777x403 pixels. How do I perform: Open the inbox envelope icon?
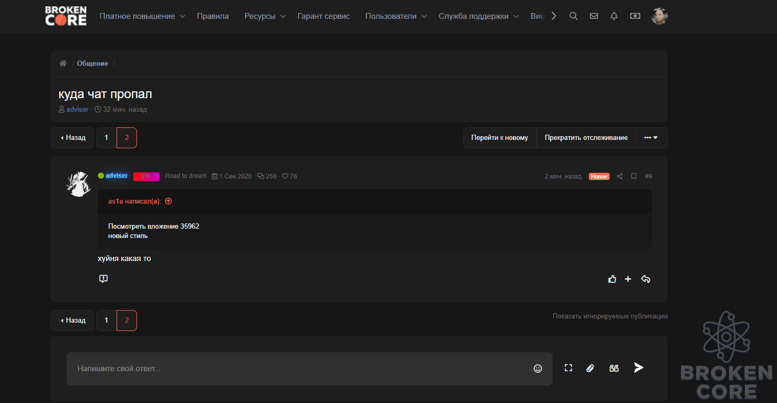[x=594, y=16]
